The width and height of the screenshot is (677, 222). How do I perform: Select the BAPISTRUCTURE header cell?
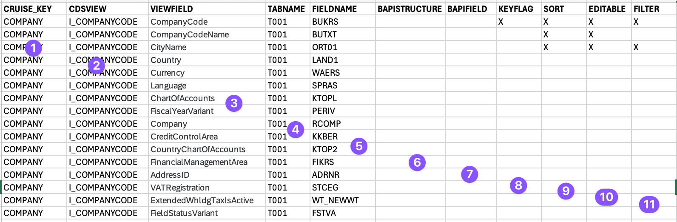(410, 9)
